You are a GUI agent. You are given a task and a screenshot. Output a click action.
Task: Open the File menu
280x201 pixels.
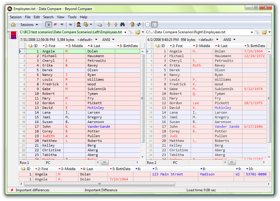[28, 17]
